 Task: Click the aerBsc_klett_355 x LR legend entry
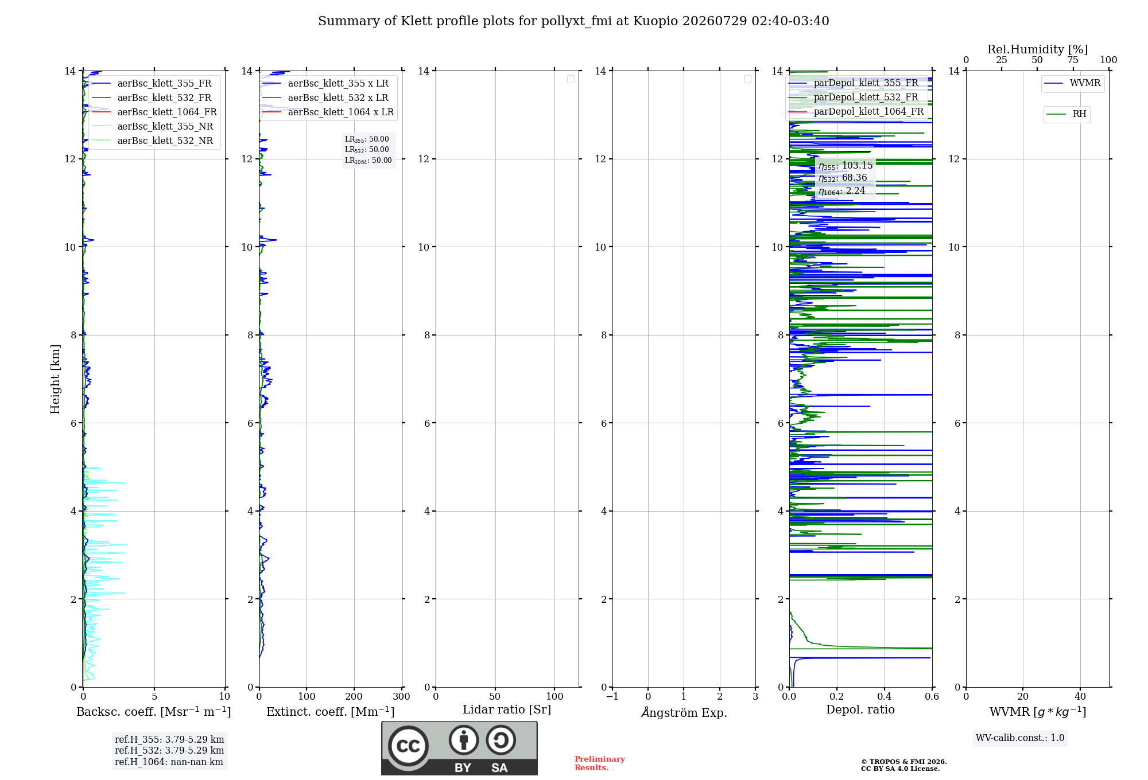point(326,83)
